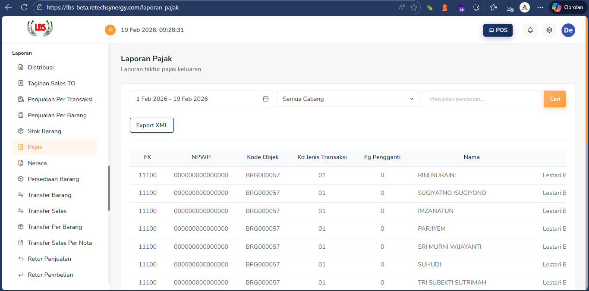Click the timestamp 19 Feb 2026, 09:28:31

tap(152, 30)
